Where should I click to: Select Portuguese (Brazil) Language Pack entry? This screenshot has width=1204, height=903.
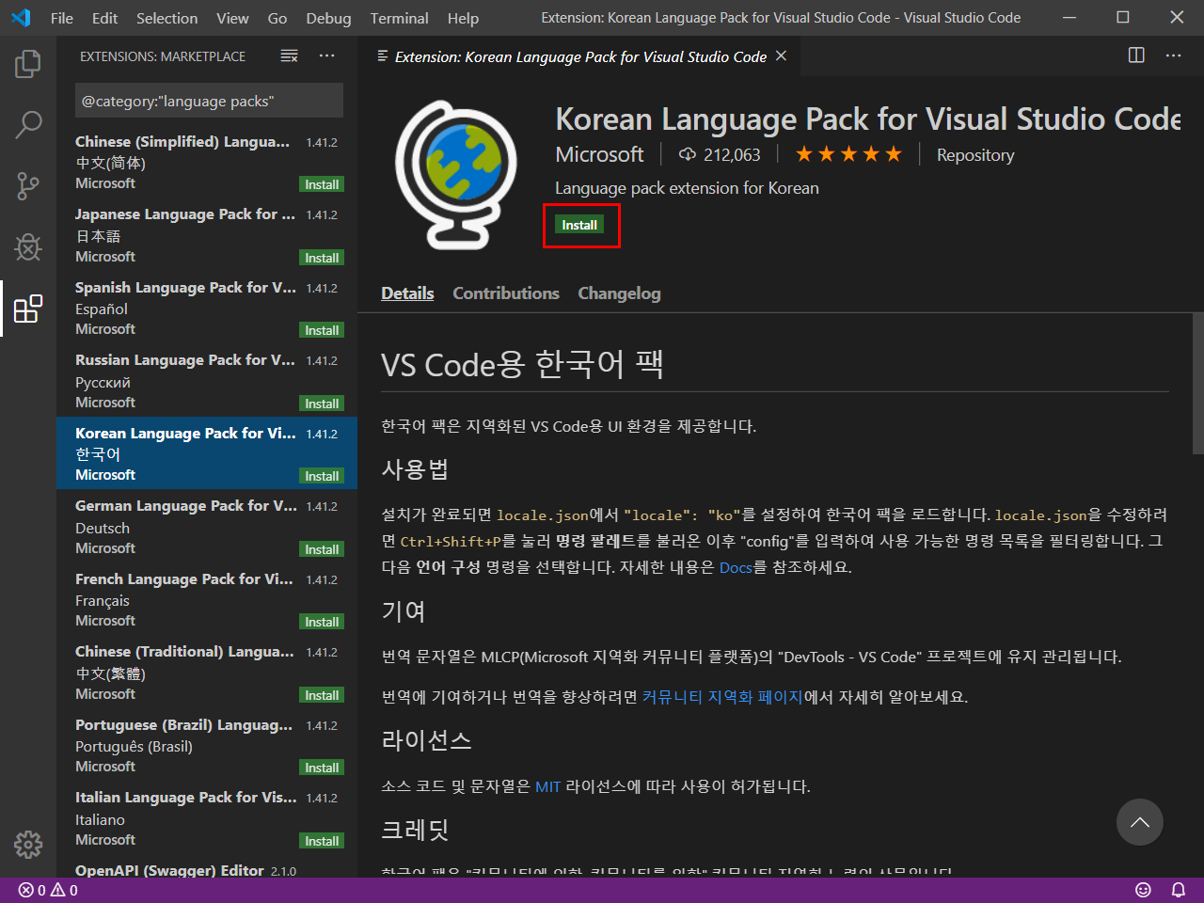207,745
